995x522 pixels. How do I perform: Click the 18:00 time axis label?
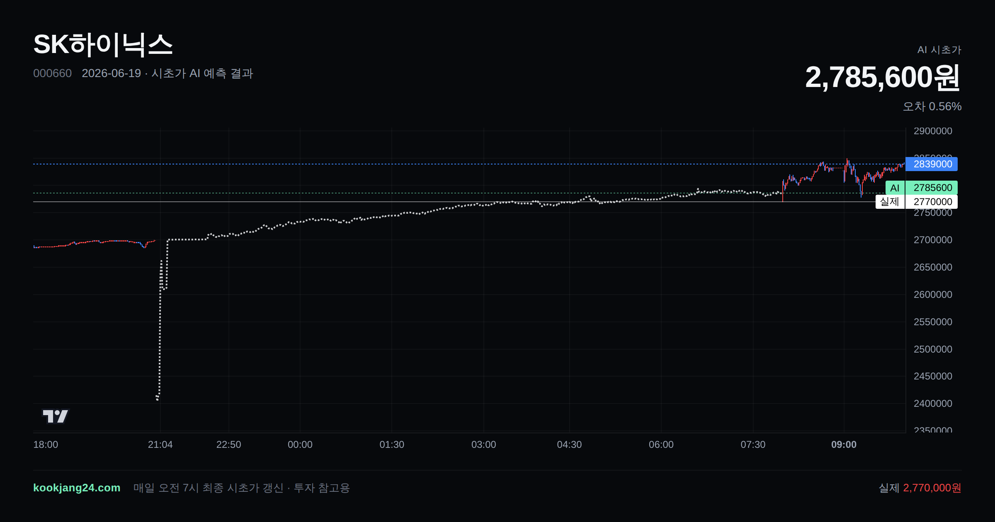(46, 445)
